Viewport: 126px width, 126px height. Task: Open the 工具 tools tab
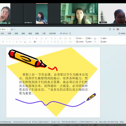point(44,33)
